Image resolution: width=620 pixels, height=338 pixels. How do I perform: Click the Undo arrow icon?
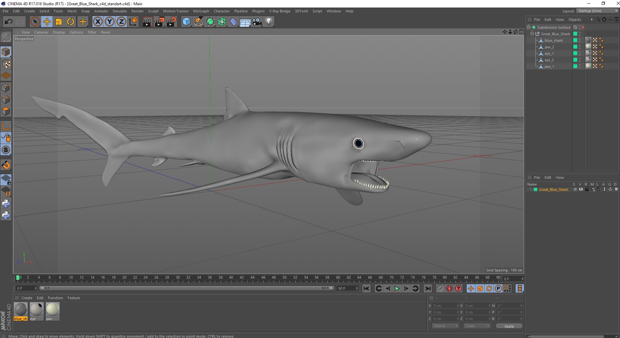click(8, 22)
